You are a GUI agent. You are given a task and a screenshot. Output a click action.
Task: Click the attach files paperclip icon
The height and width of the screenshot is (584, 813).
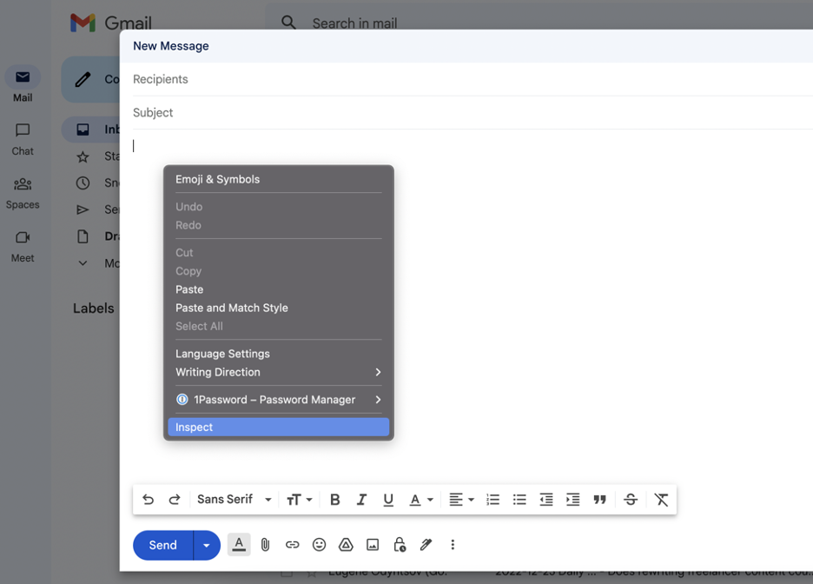coord(265,545)
